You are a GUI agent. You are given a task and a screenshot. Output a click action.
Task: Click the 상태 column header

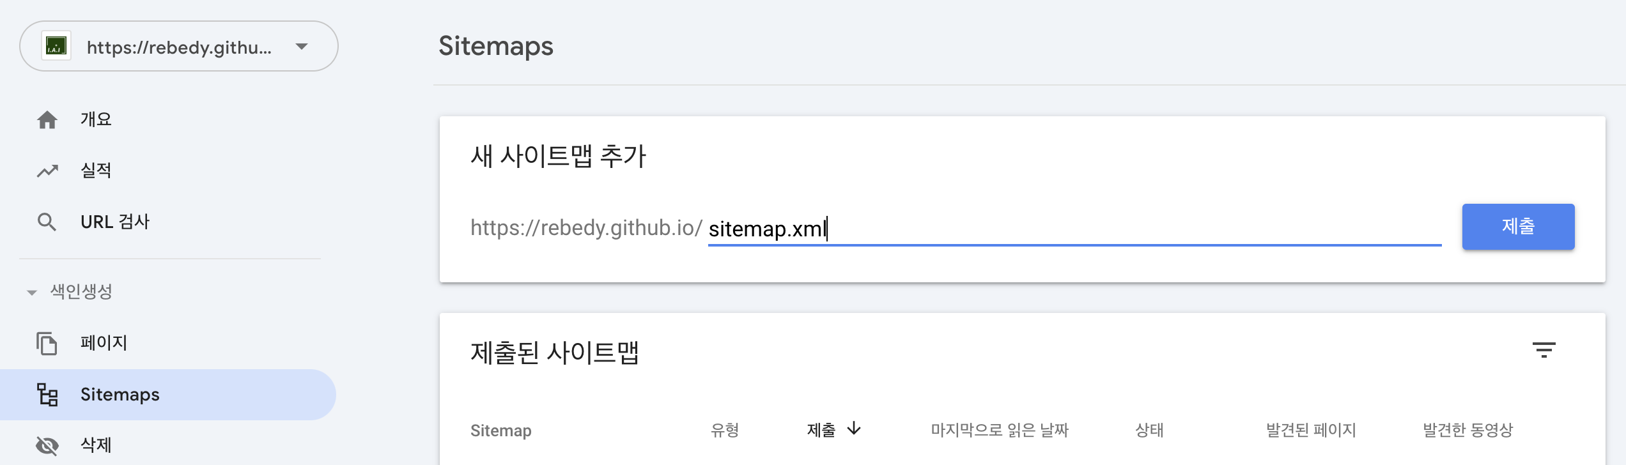coord(1149,430)
